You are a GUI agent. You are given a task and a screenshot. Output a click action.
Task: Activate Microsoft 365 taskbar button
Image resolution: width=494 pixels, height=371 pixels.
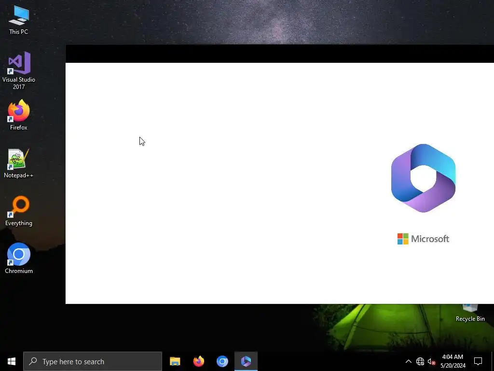[246, 361]
